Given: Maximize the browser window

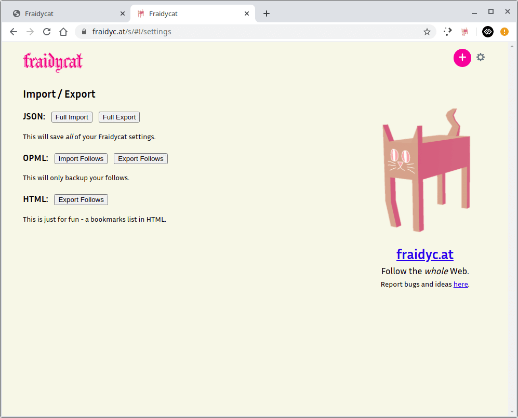Looking at the screenshot, I should (491, 12).
